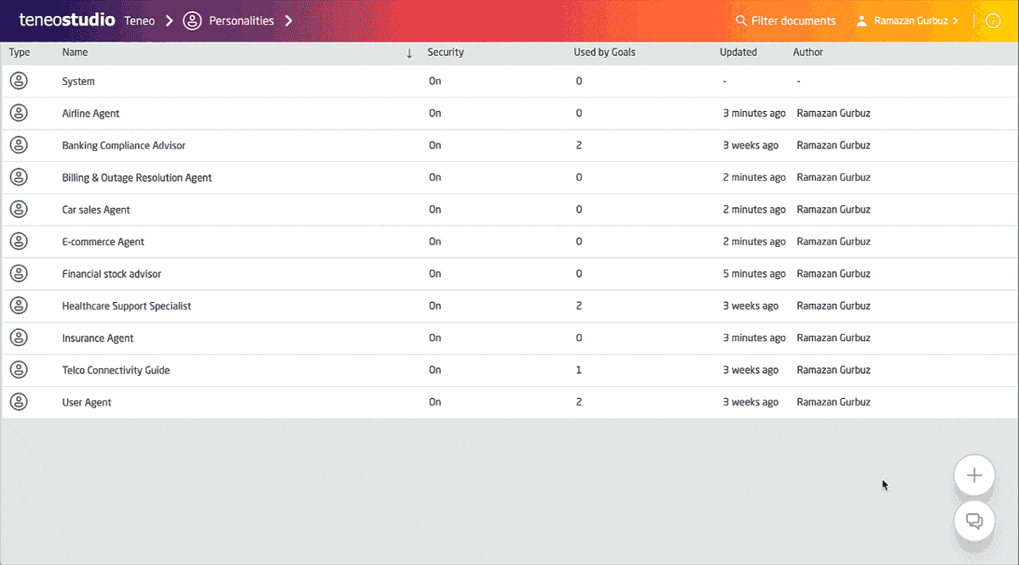1019x565 pixels.
Task: Click the teneostudio logo
Action: (x=66, y=20)
